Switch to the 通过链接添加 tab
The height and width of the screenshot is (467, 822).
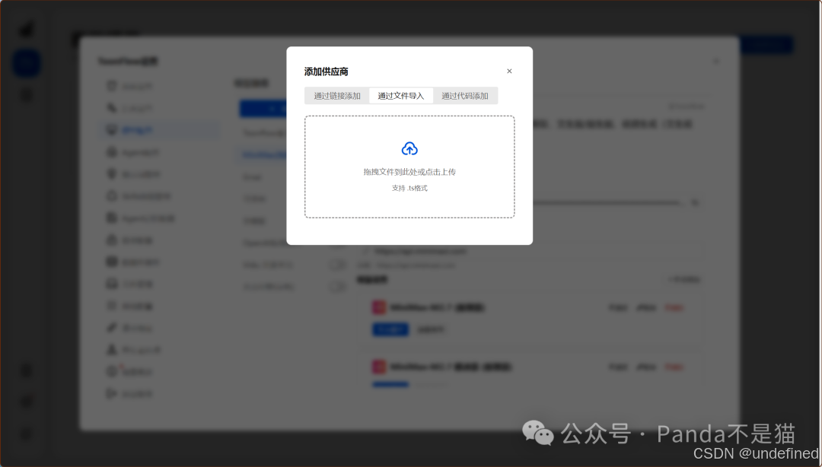click(x=337, y=96)
